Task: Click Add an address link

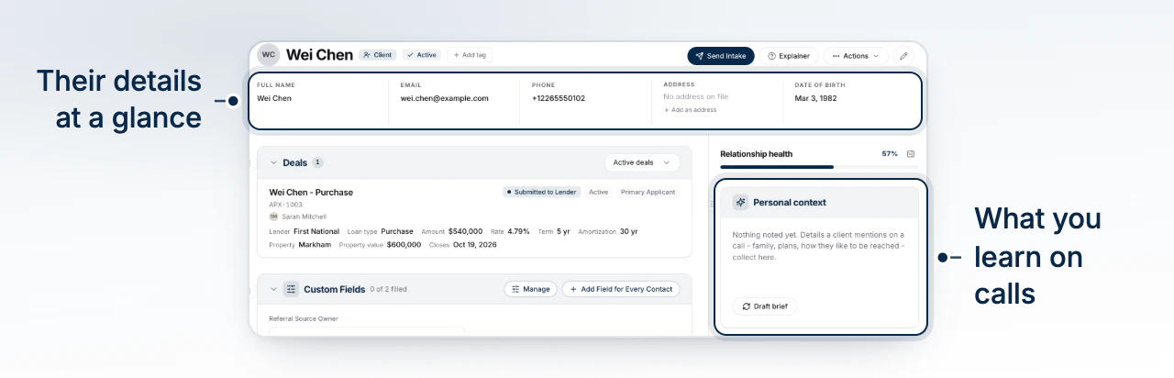Action: [690, 110]
